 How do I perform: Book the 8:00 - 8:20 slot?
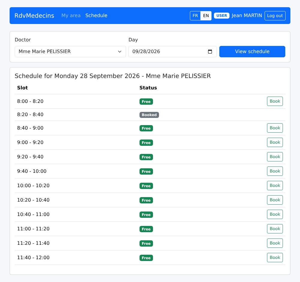[x=275, y=101]
